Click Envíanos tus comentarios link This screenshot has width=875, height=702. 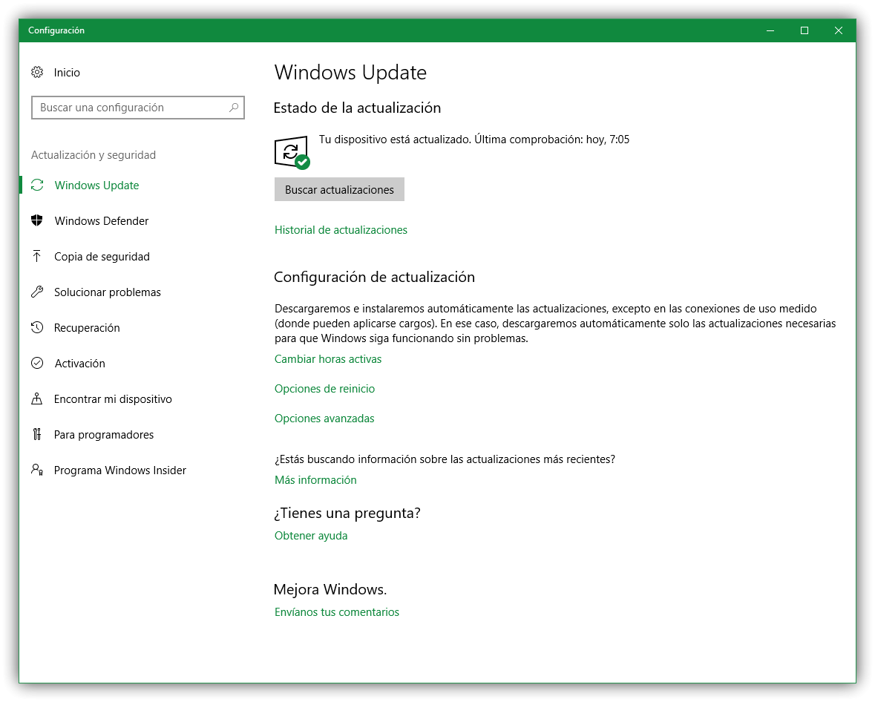click(336, 612)
